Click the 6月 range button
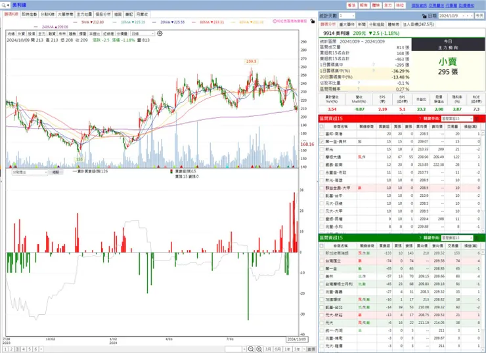 [x=278, y=349]
